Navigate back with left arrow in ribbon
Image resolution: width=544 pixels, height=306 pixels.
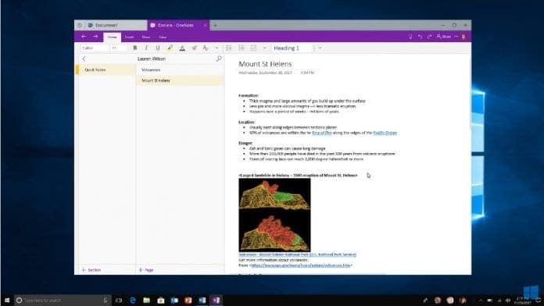[x=84, y=37]
